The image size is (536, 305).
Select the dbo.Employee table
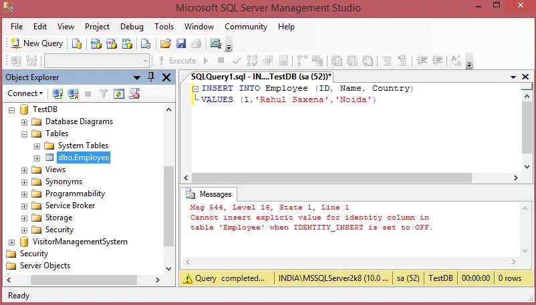[x=84, y=158]
